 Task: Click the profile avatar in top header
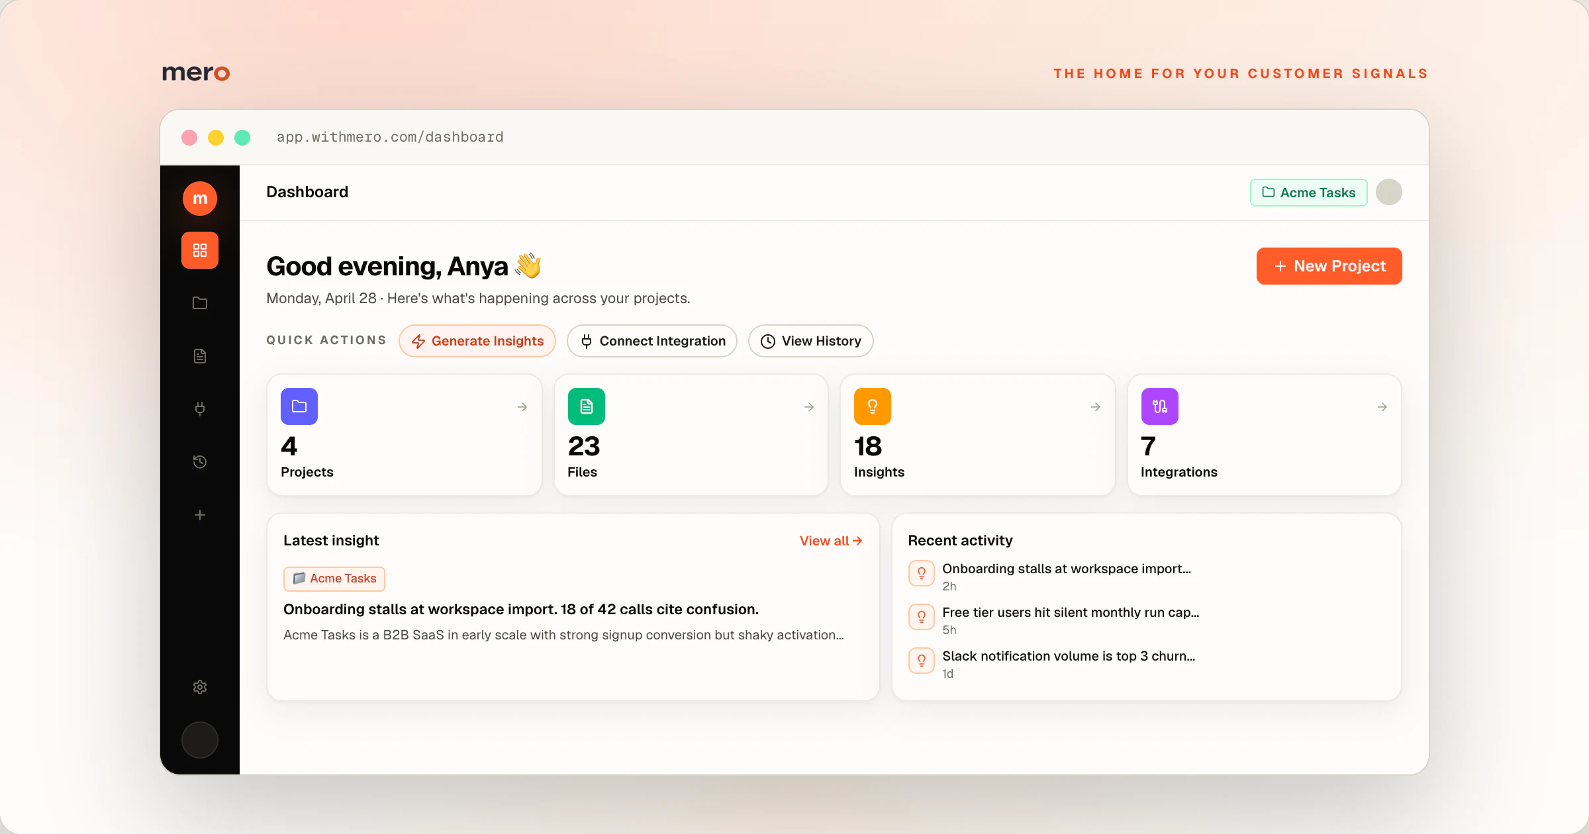coord(1389,192)
